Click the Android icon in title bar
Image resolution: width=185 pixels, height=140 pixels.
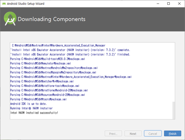(4, 4)
